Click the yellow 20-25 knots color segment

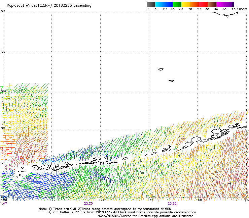point(186,4)
